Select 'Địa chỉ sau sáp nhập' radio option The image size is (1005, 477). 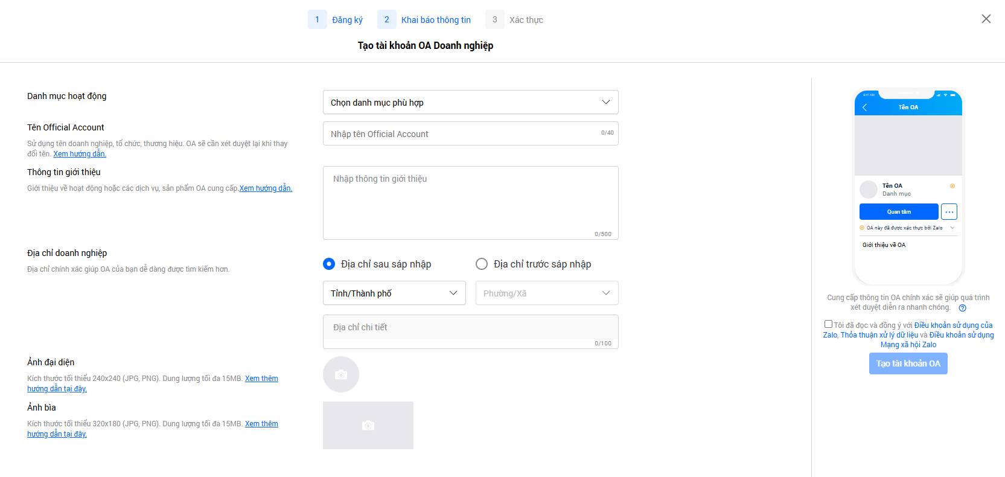pyautogui.click(x=329, y=264)
